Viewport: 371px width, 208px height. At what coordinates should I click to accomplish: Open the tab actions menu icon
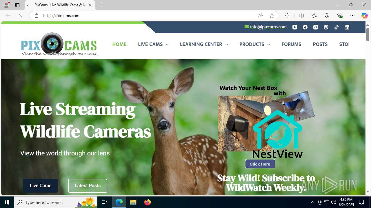pyautogui.click(x=17, y=5)
